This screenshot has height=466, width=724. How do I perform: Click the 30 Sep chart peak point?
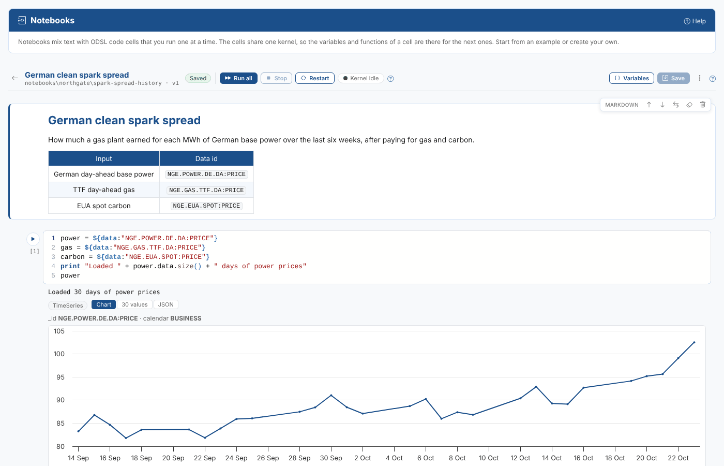[x=331, y=396]
